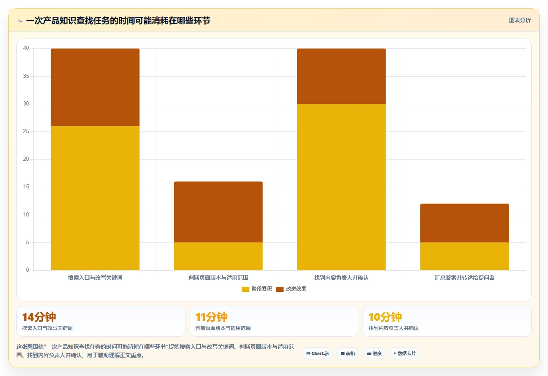Click y-axis tick value 10
The image size is (548, 376).
[26, 215]
